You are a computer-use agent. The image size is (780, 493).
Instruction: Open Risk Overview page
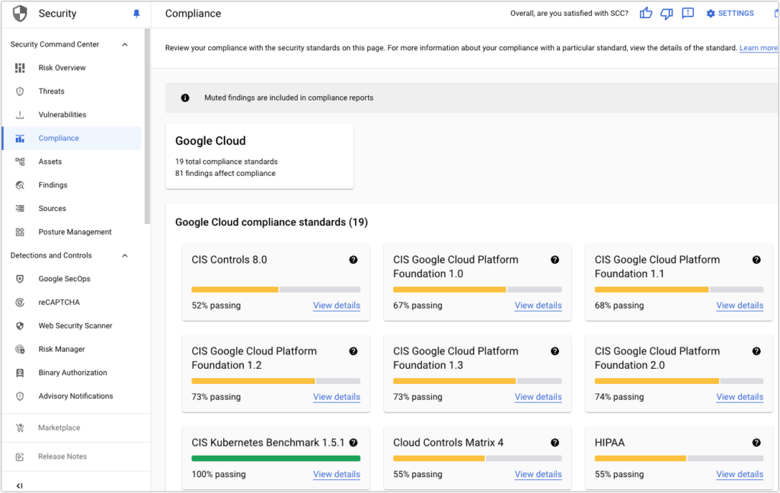(62, 68)
